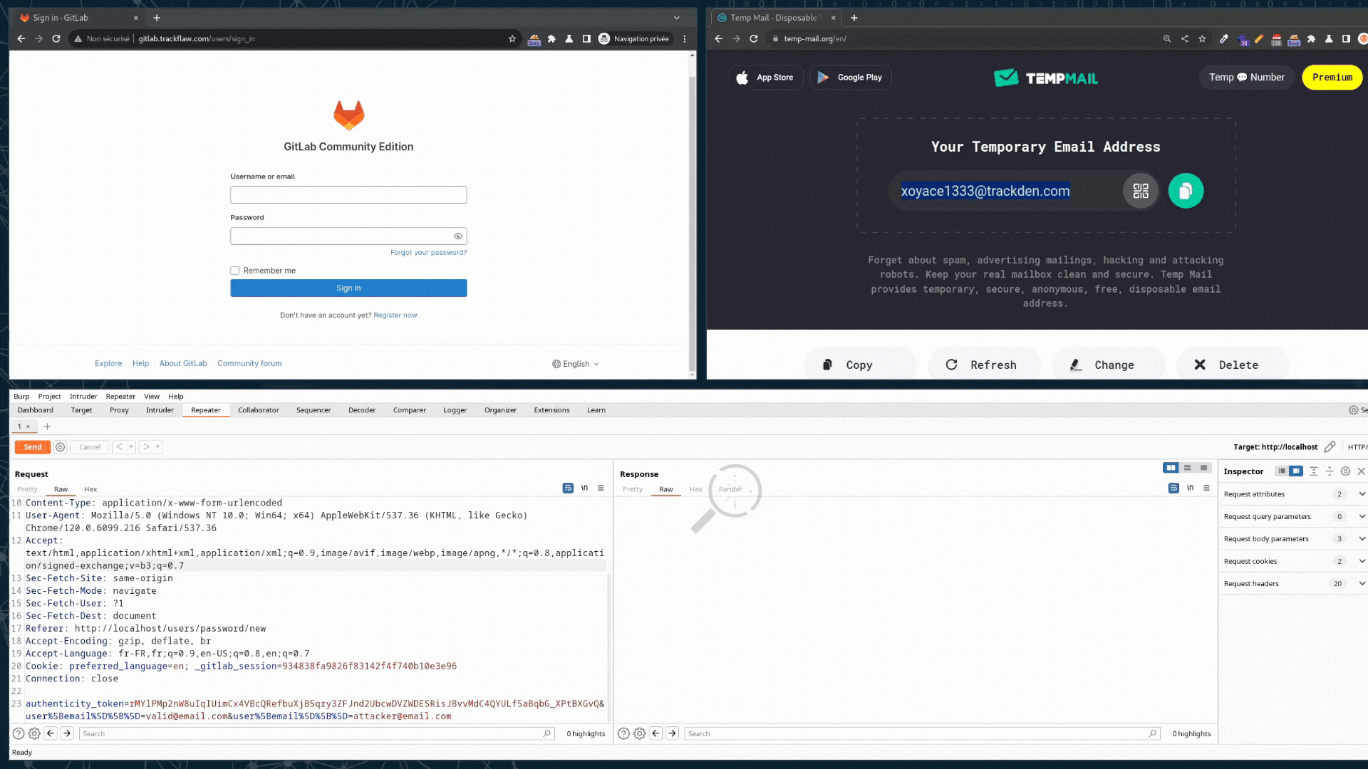
Task: Reload the GitLab sign-in page
Action: (x=56, y=38)
